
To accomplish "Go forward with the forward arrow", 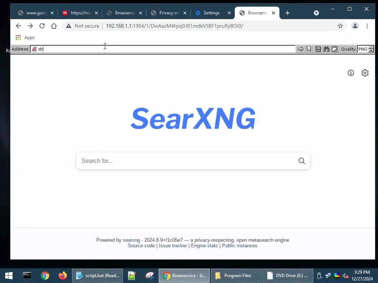I will coord(30,26).
